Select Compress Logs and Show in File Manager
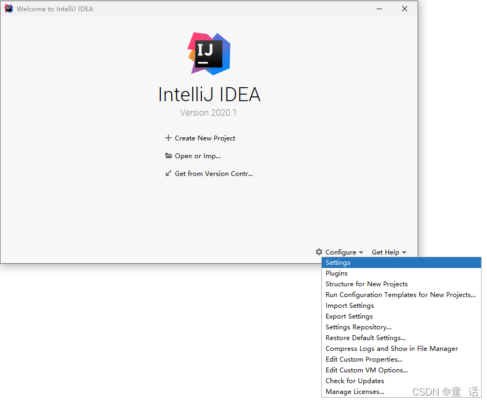 pos(401,349)
